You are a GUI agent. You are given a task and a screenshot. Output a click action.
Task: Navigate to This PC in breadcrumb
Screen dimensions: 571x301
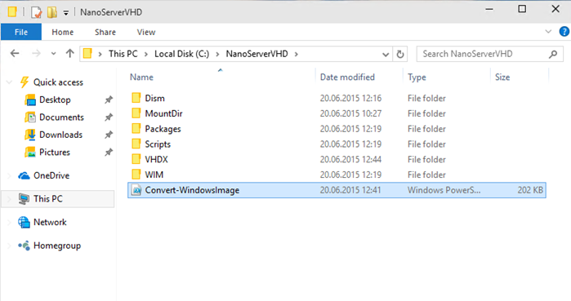[123, 54]
